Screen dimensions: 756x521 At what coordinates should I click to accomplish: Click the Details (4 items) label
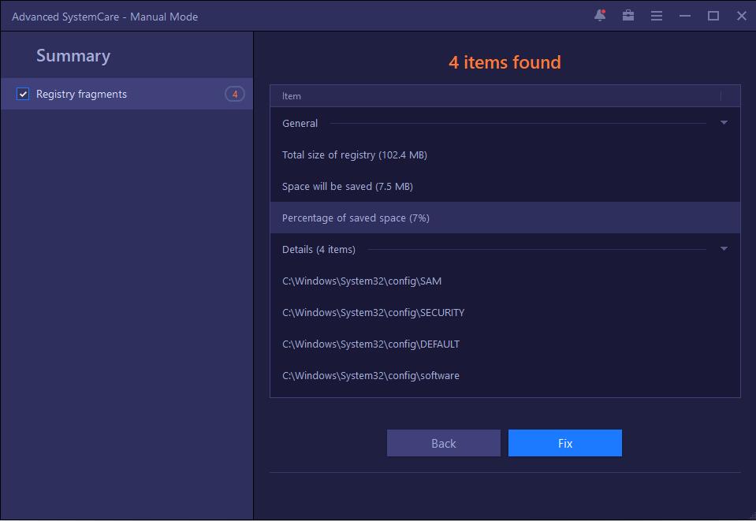(x=318, y=250)
